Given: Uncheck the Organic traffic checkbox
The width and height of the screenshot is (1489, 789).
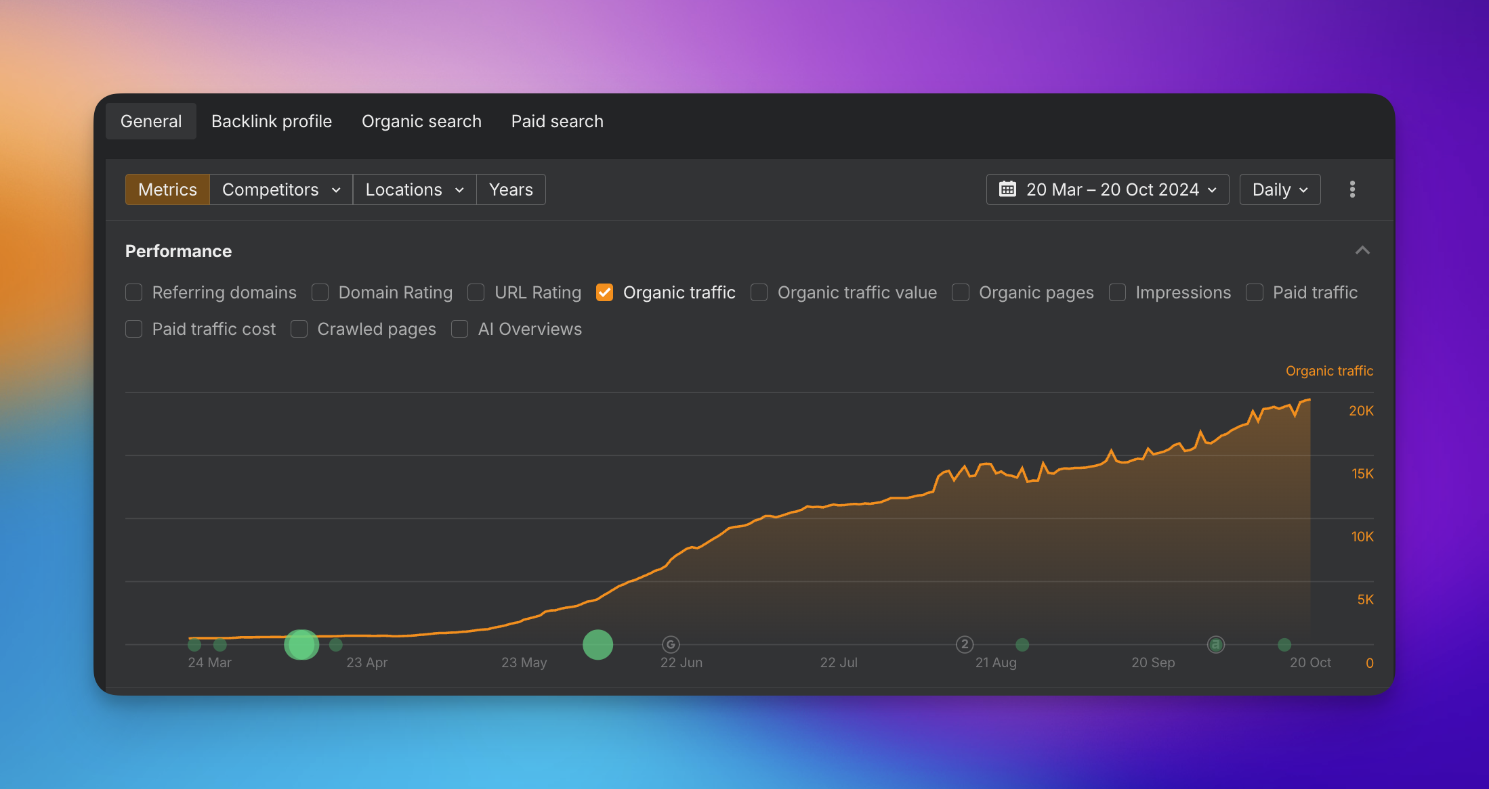Looking at the screenshot, I should tap(604, 292).
